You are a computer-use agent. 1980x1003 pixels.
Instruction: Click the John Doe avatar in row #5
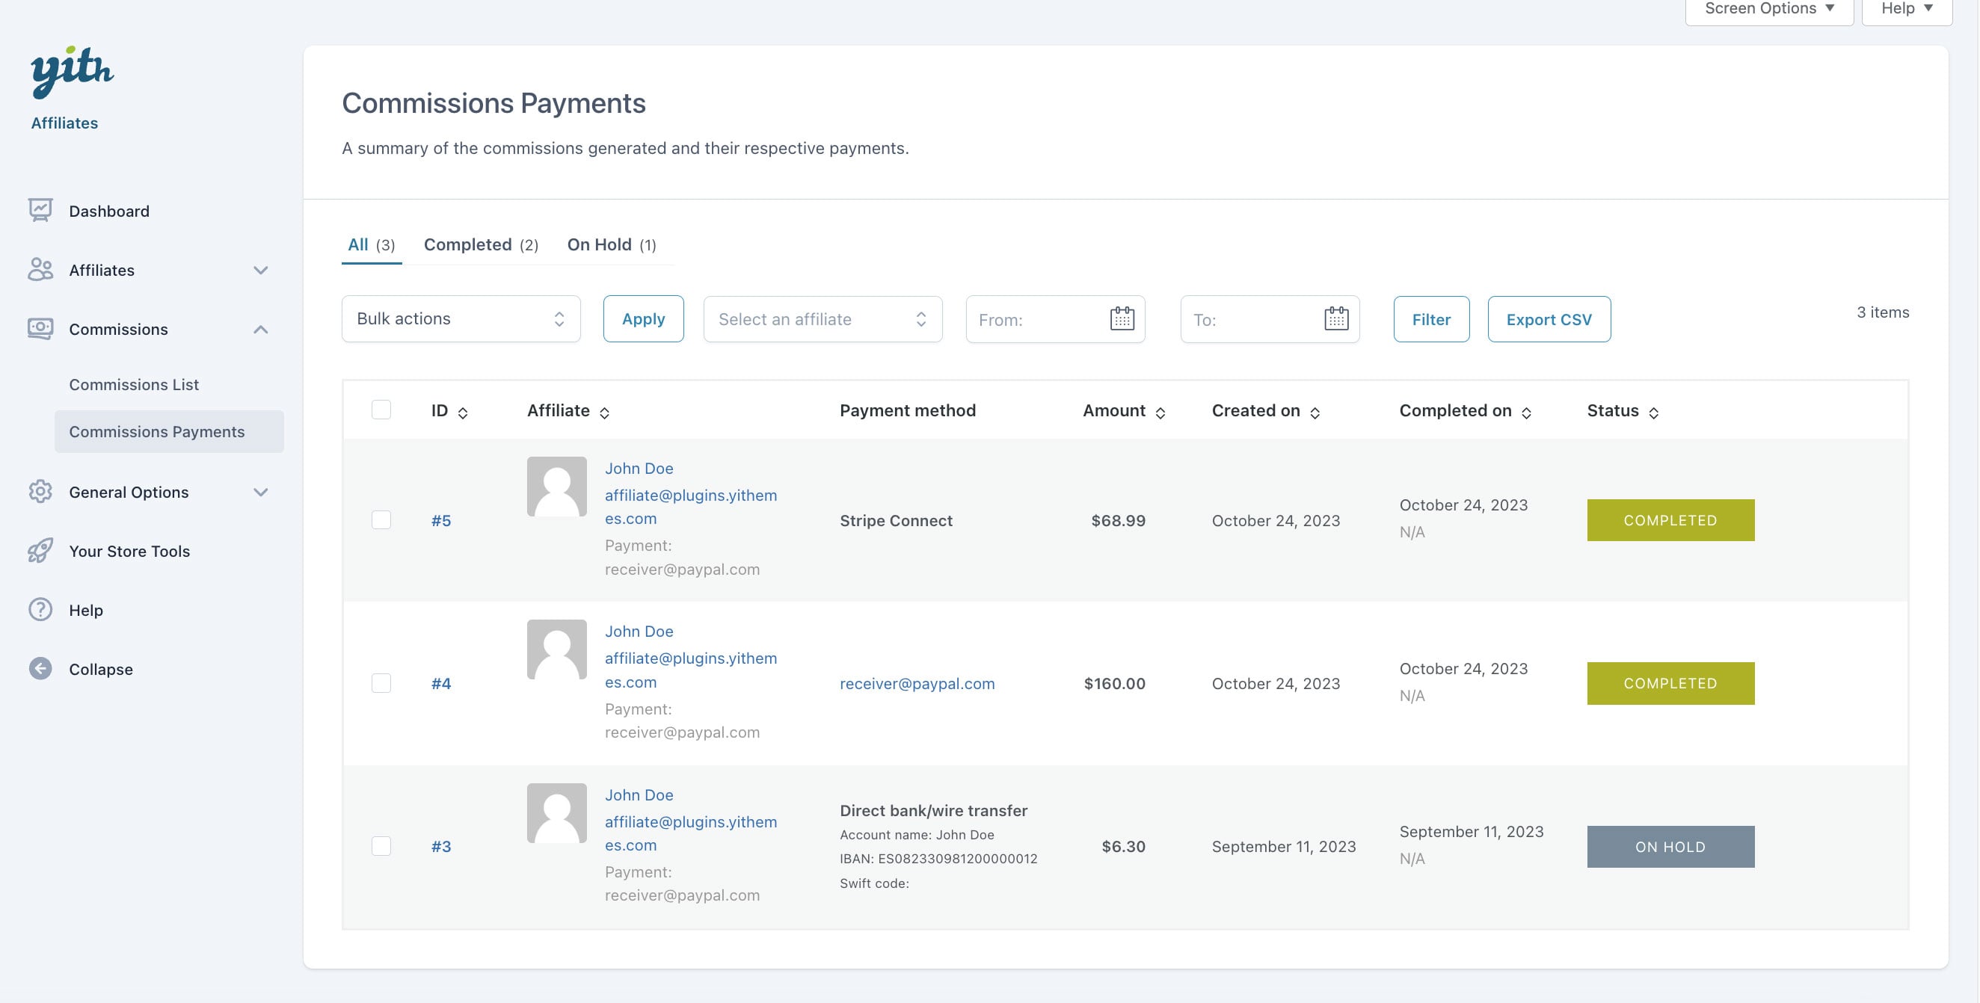556,487
